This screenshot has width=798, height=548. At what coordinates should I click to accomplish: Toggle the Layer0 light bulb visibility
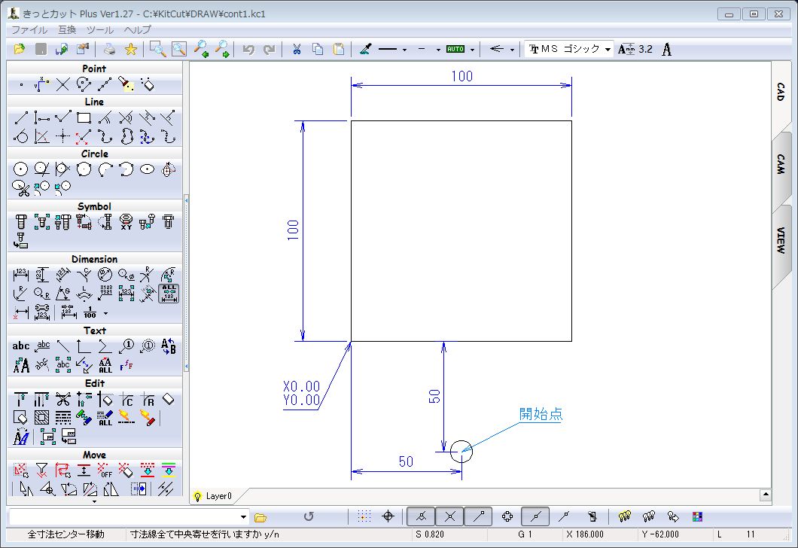coord(197,496)
